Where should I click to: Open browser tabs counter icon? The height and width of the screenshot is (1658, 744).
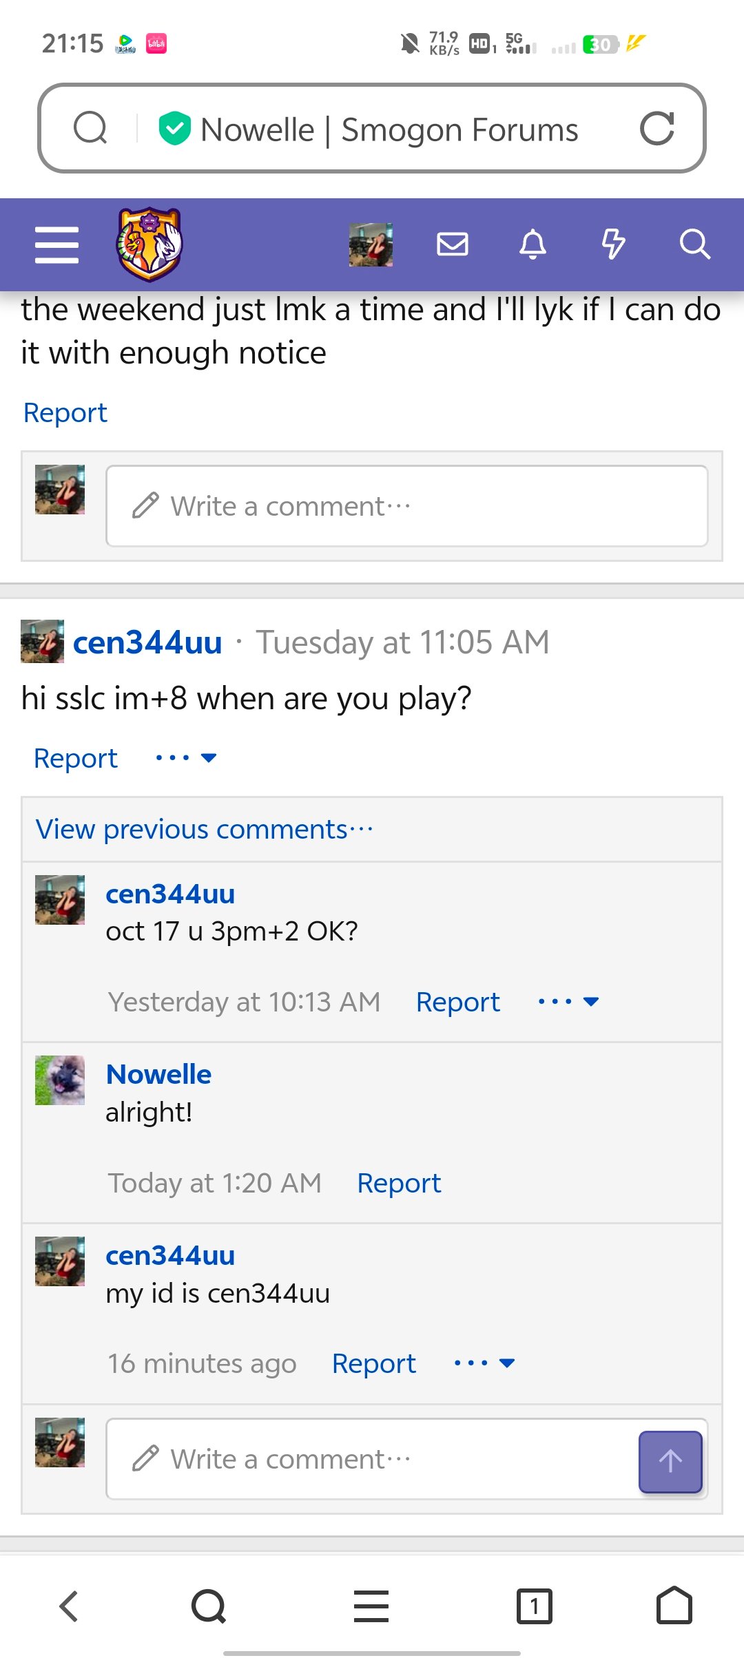point(534,1606)
